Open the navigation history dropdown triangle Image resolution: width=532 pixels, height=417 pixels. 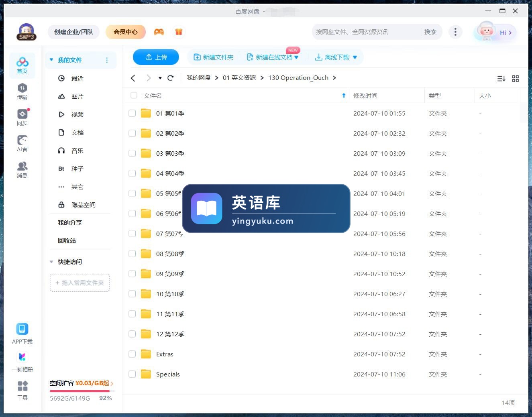(160, 78)
